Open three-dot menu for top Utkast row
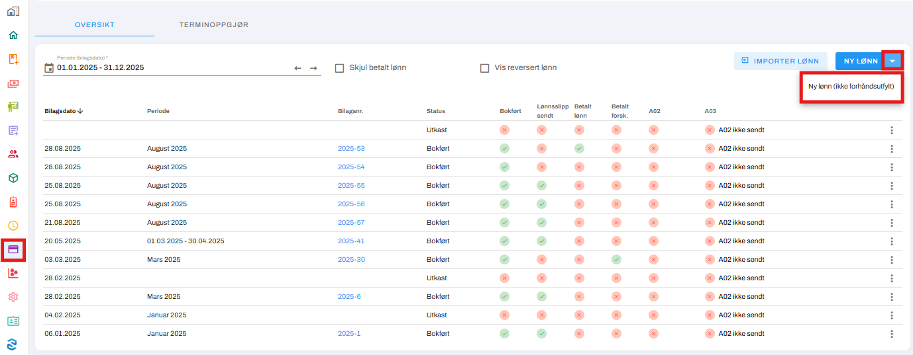The image size is (913, 355). click(892, 130)
